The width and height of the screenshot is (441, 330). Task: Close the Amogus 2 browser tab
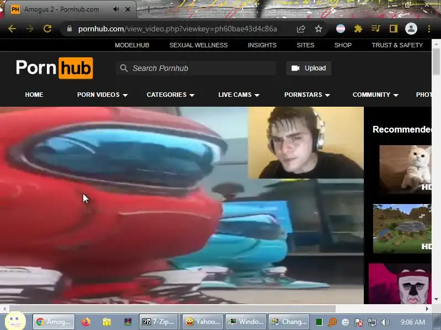click(128, 9)
